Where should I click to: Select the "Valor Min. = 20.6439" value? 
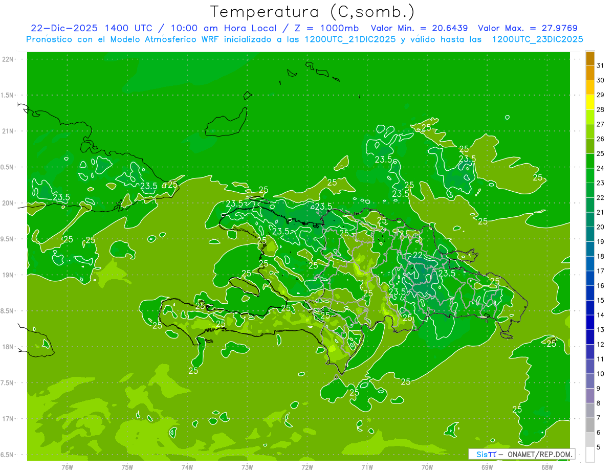point(420,28)
